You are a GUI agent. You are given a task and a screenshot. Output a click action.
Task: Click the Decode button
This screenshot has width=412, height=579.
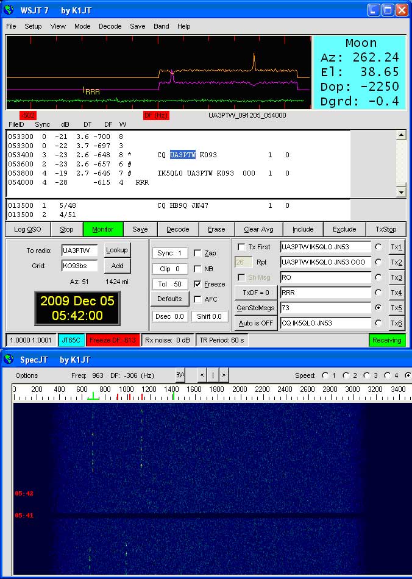click(x=177, y=229)
